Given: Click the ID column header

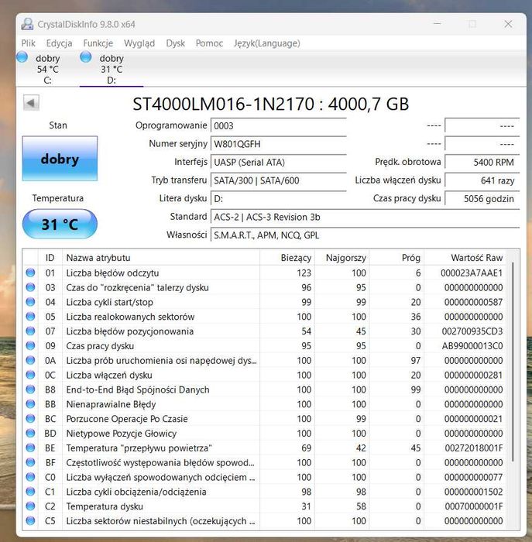Looking at the screenshot, I should (x=50, y=258).
